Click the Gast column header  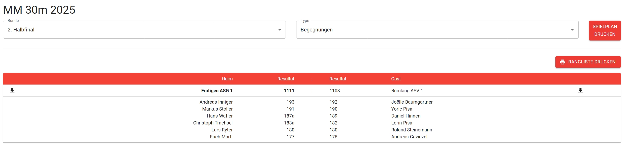[x=396, y=79]
